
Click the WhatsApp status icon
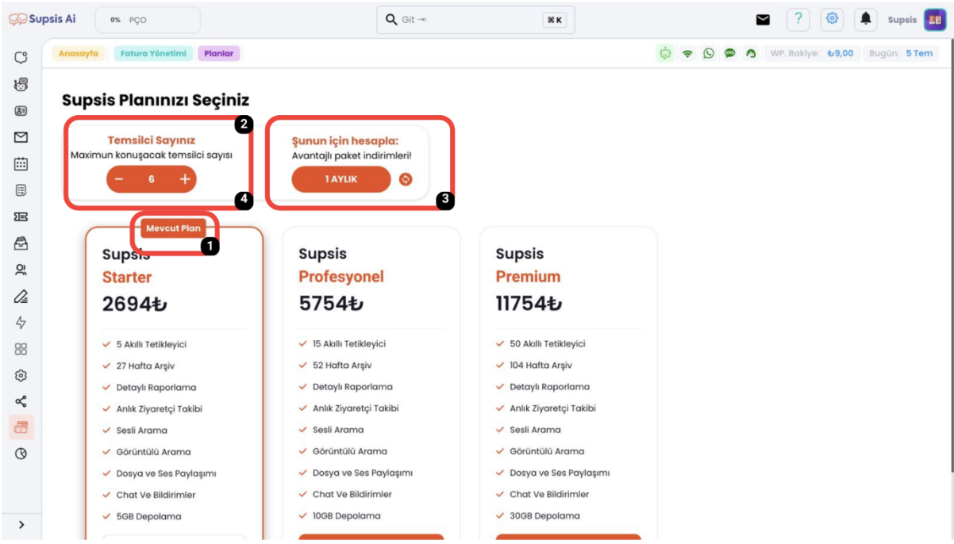click(708, 54)
